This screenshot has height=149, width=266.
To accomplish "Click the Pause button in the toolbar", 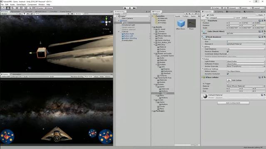I will [x=130, y=8].
